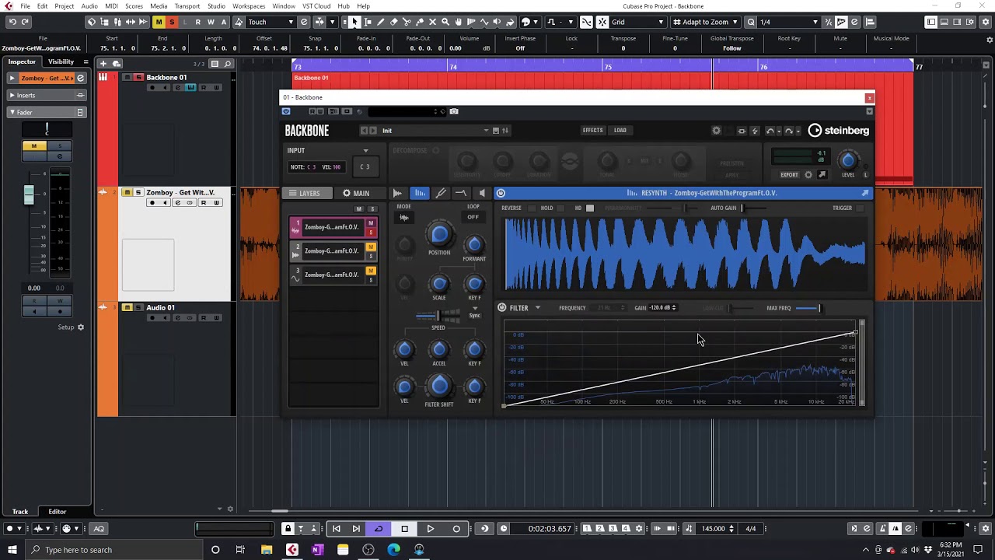Open the Touch automation mode dropdown

(x=270, y=22)
